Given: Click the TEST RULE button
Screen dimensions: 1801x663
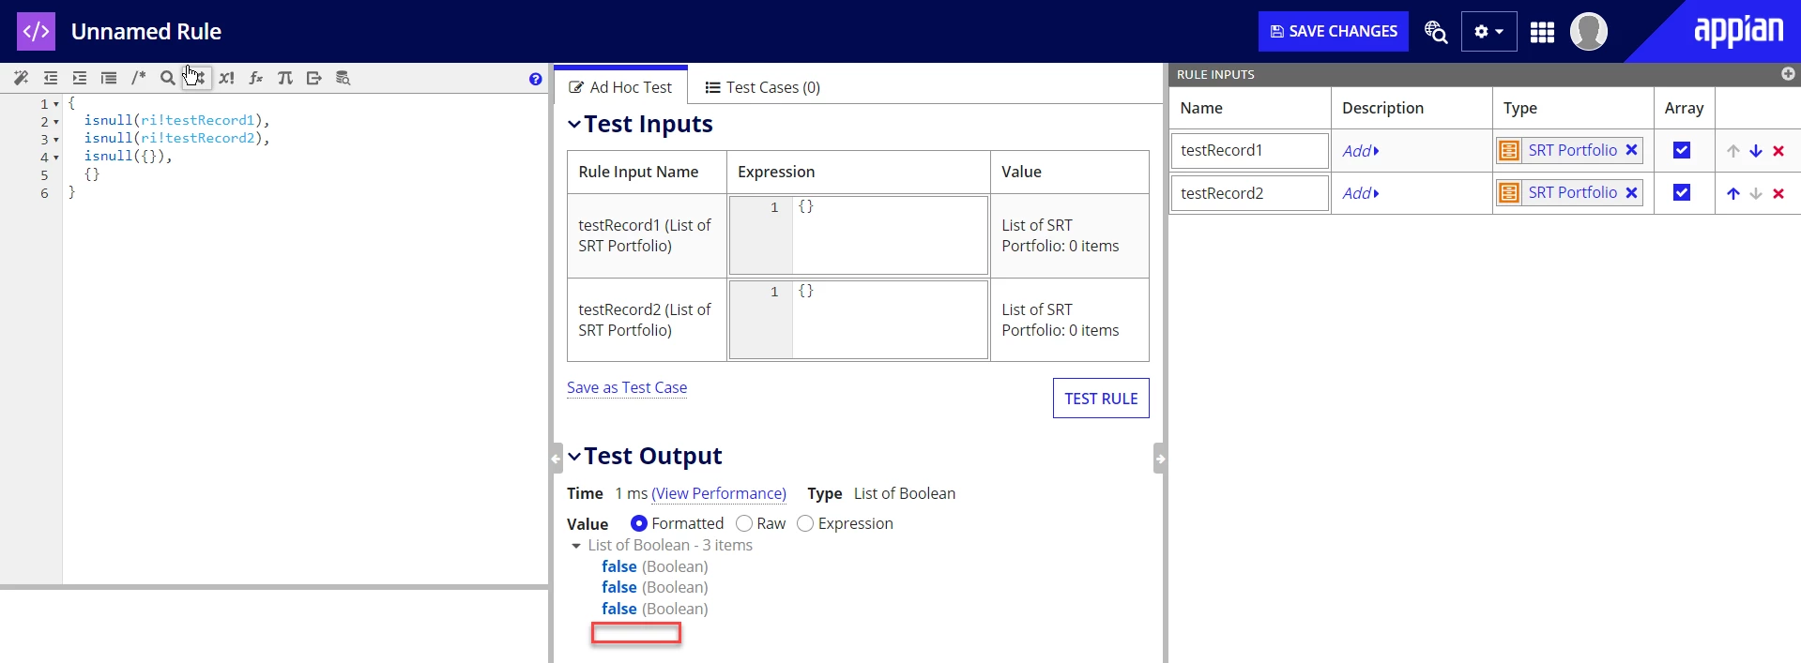Looking at the screenshot, I should tap(1101, 399).
